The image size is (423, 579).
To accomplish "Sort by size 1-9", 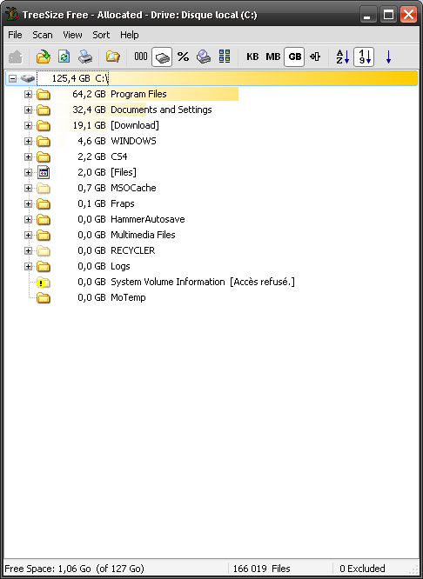I will coord(364,57).
